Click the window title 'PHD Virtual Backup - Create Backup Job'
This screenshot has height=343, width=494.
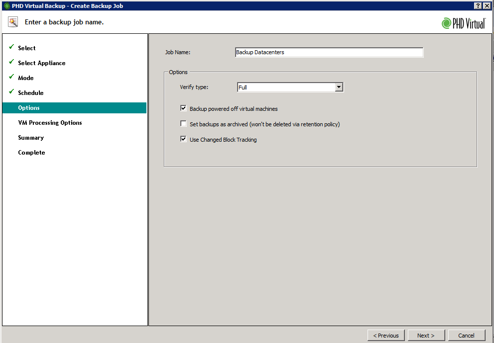click(x=67, y=6)
